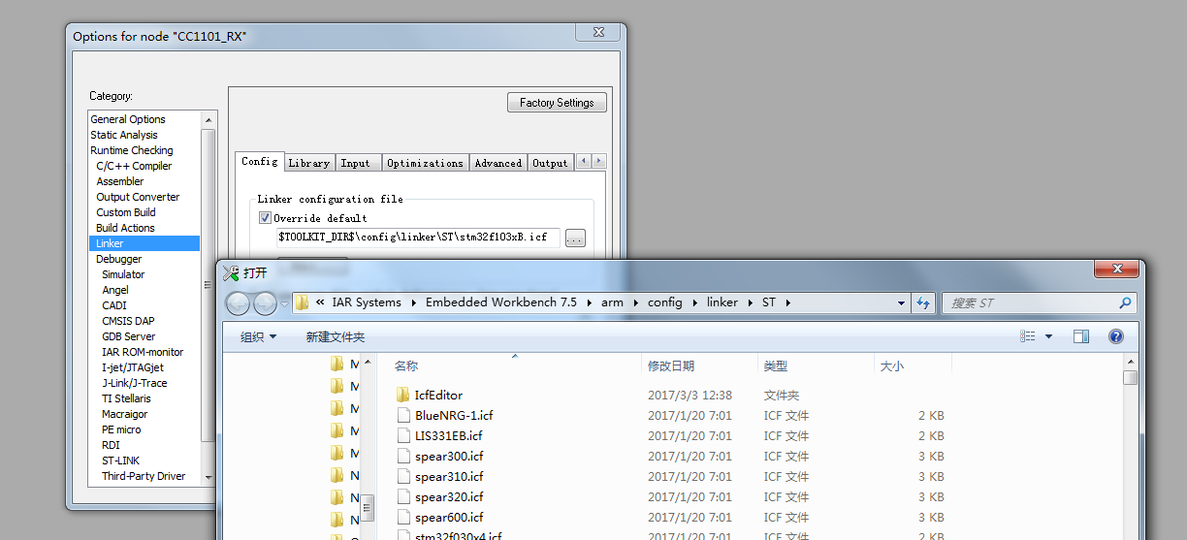Open the view options dropdown arrow
Screen dimensions: 1187x540
(x=1048, y=336)
